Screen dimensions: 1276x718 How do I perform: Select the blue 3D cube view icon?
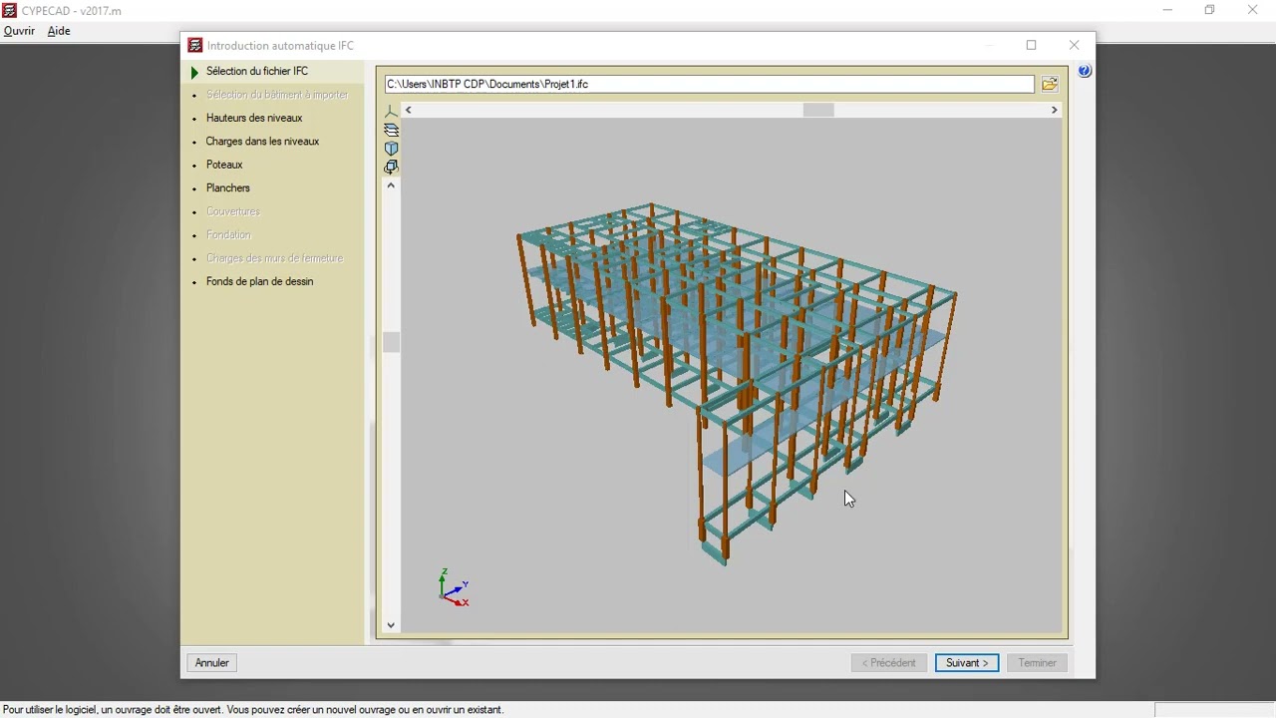pyautogui.click(x=391, y=149)
